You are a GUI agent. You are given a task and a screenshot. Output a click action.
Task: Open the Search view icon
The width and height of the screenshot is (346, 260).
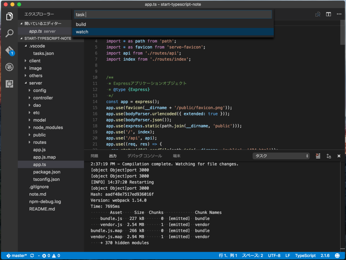click(x=9, y=33)
